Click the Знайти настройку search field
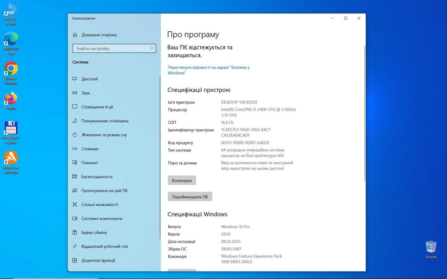This screenshot has height=279, width=447. point(114,48)
